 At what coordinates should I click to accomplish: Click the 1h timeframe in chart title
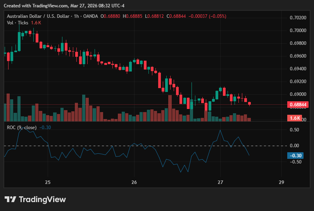click(x=76, y=16)
